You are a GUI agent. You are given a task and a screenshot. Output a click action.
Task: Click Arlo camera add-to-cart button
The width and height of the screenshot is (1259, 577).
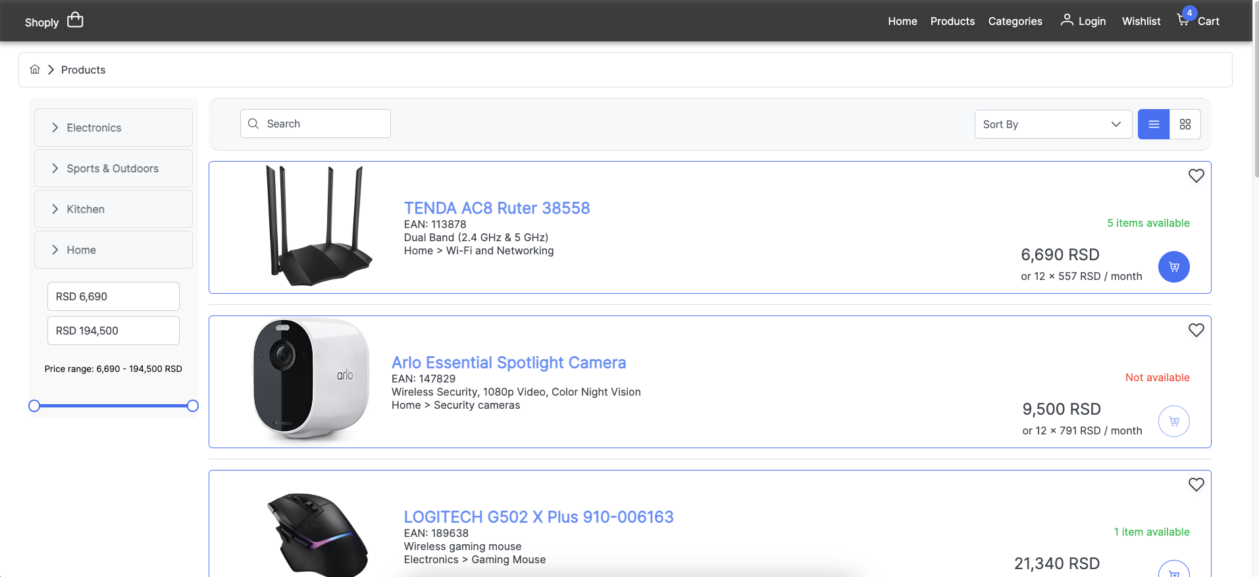click(x=1174, y=421)
